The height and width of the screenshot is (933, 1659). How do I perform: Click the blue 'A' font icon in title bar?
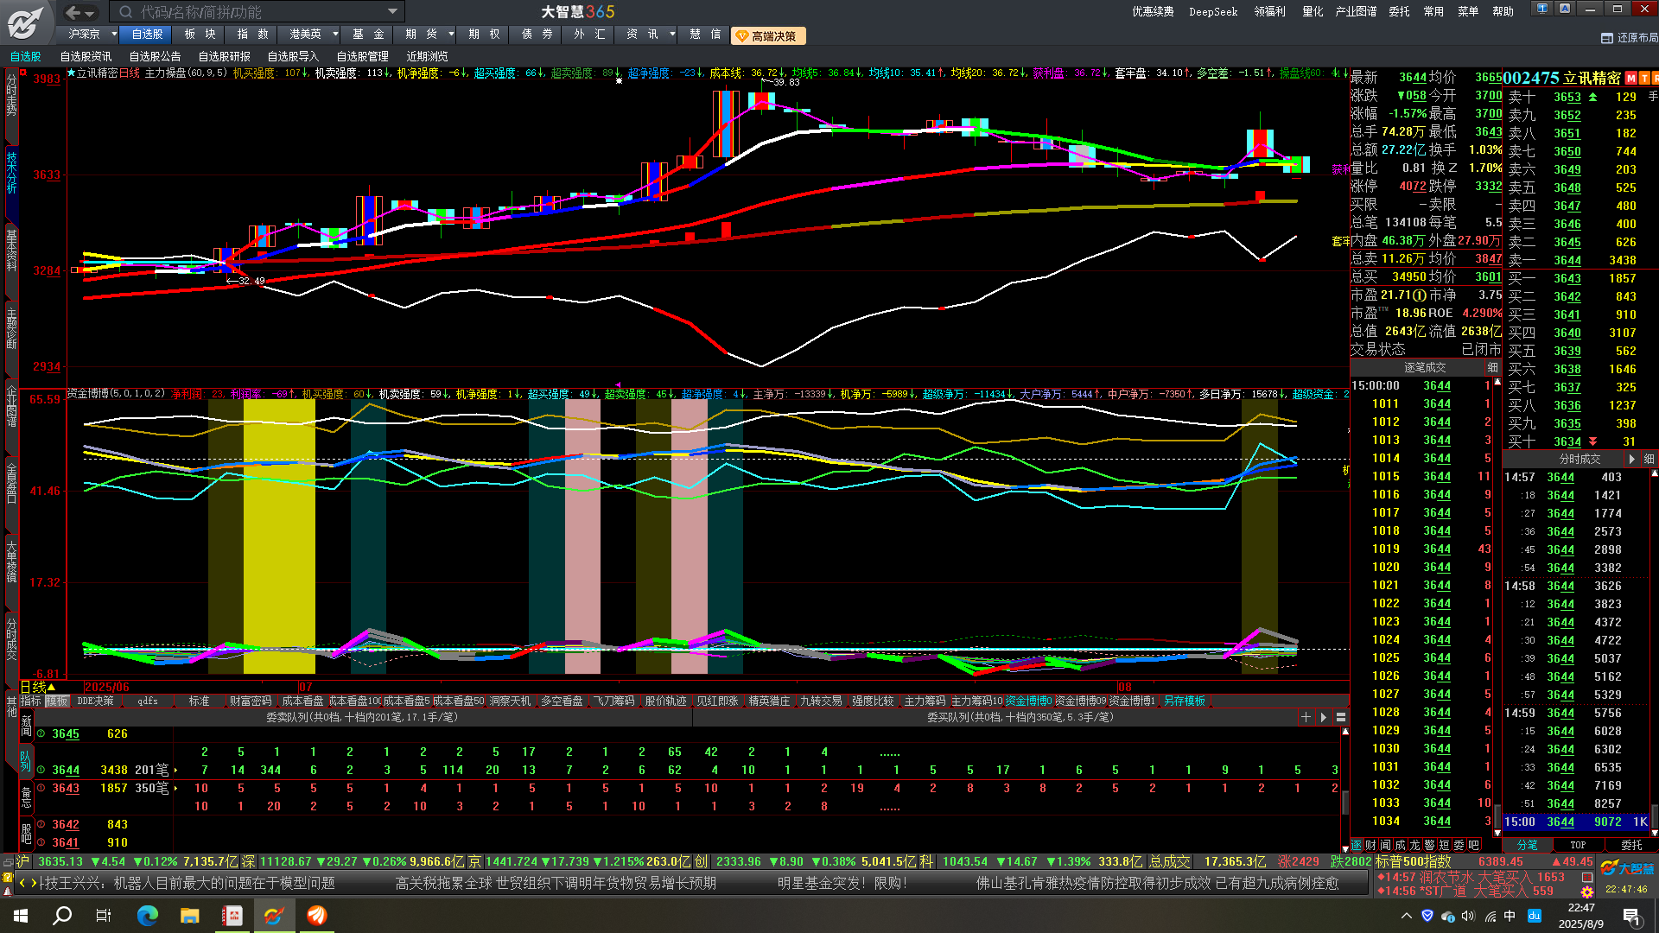(x=1565, y=9)
